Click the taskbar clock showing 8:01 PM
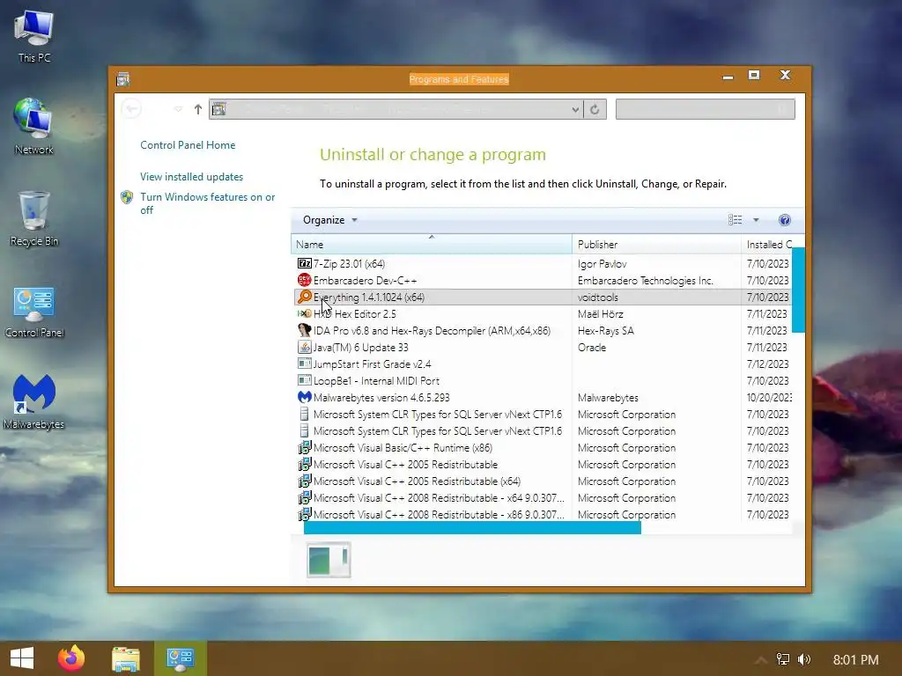The height and width of the screenshot is (676, 902). tap(855, 659)
